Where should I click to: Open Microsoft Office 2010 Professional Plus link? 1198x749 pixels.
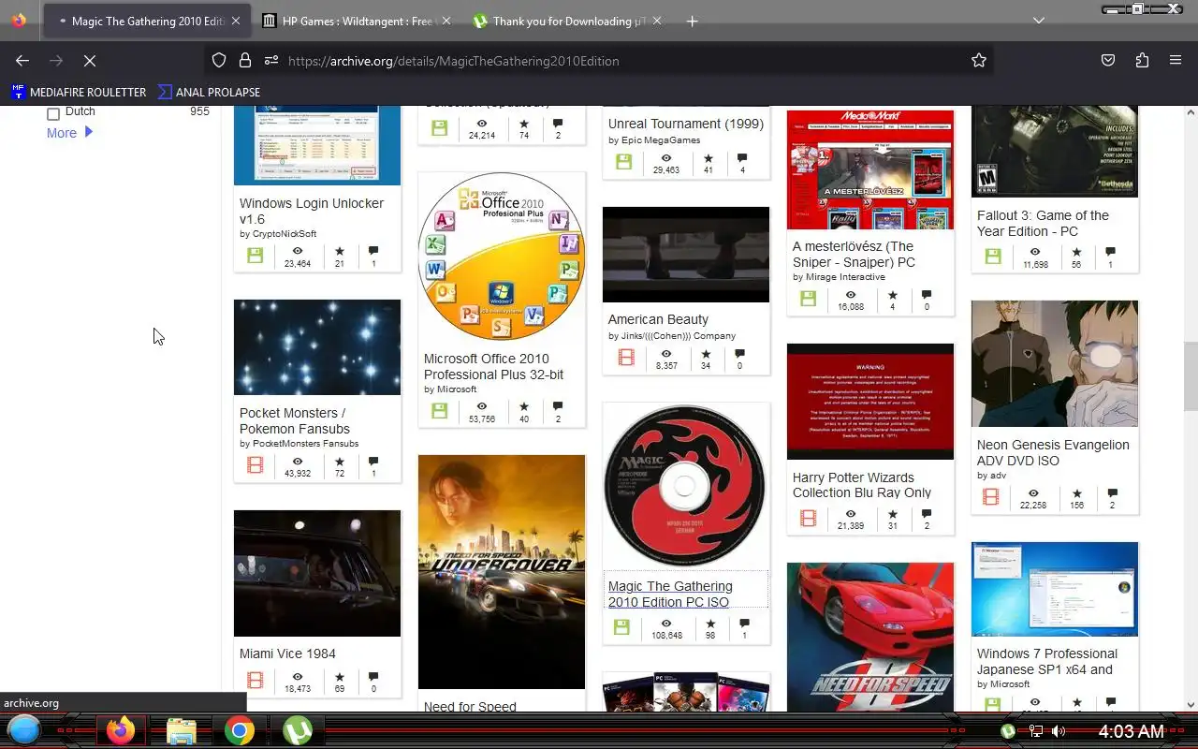tap(493, 366)
